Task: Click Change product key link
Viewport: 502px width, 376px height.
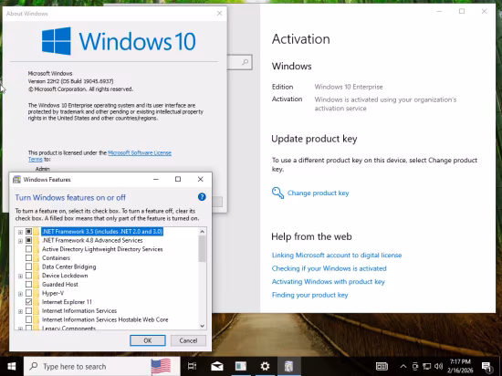Action: pyautogui.click(x=318, y=193)
